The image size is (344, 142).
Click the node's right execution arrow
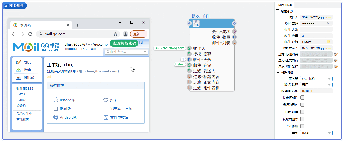coord(234,24)
